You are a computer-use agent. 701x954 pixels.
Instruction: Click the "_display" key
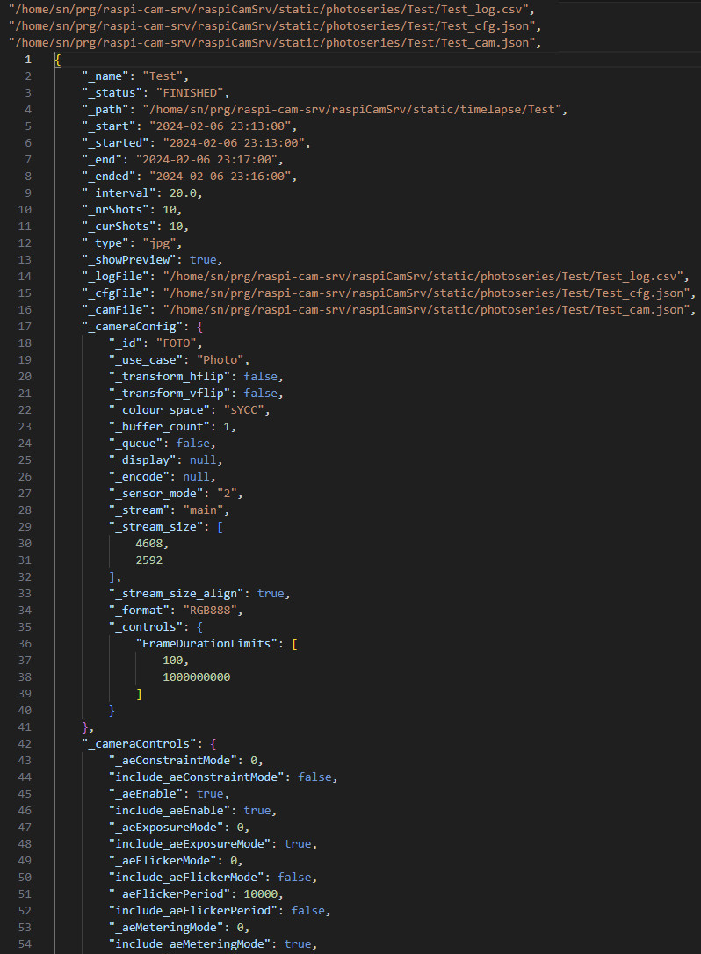click(x=142, y=460)
